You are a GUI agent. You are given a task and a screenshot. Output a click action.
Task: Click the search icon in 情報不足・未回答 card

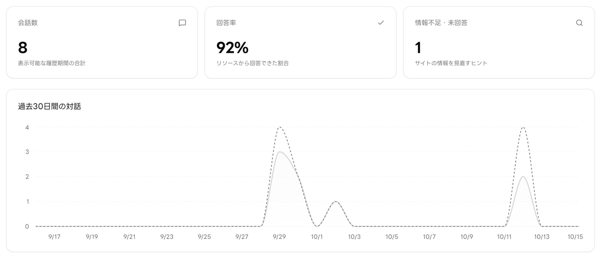(x=579, y=23)
